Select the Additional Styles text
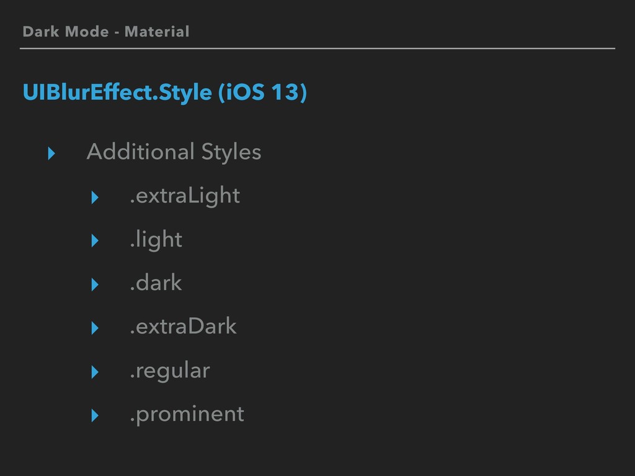Image resolution: width=635 pixels, height=476 pixels. coord(174,152)
